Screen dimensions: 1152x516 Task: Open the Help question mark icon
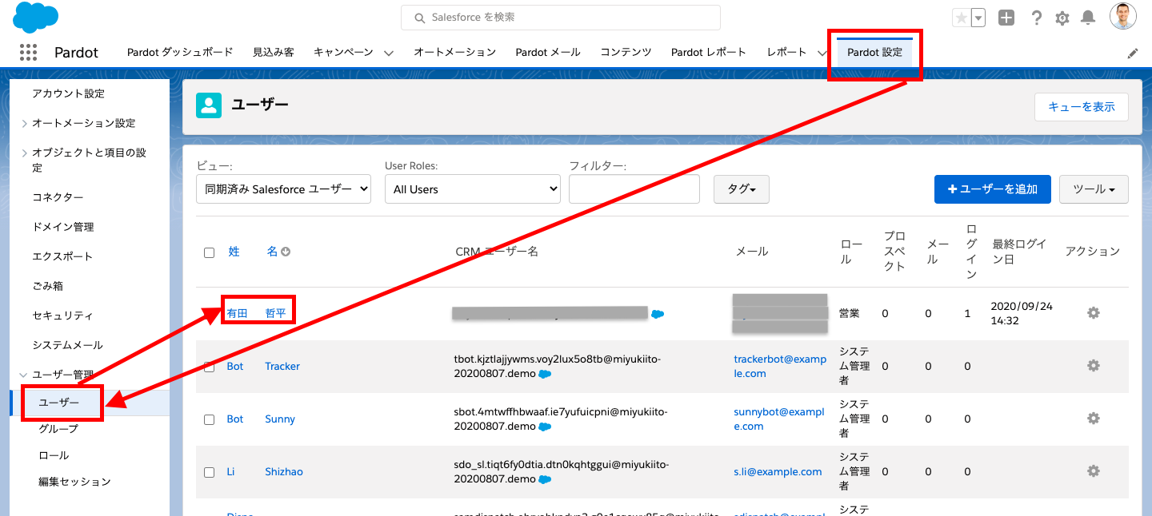[x=1037, y=18]
